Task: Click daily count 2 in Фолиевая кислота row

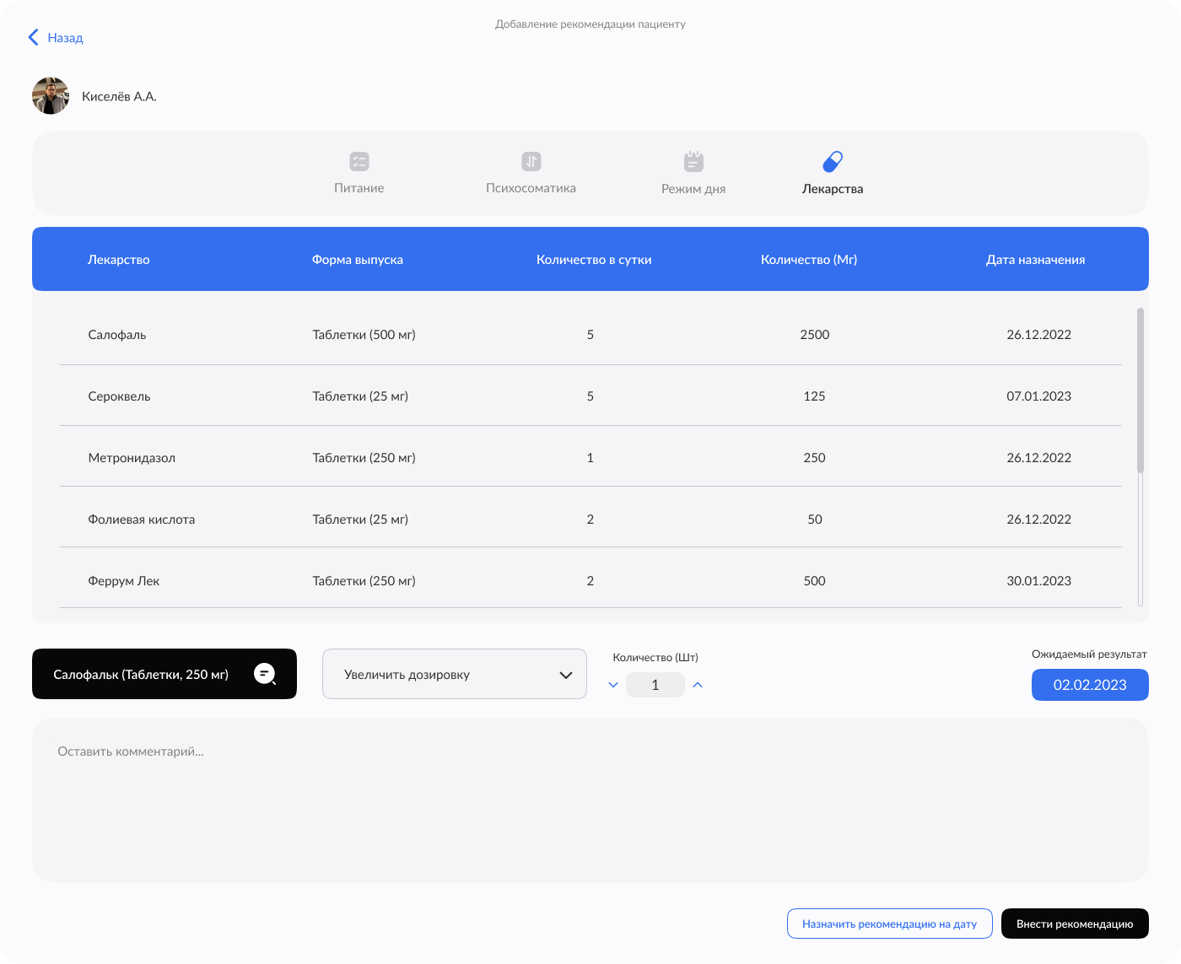Action: point(590,520)
